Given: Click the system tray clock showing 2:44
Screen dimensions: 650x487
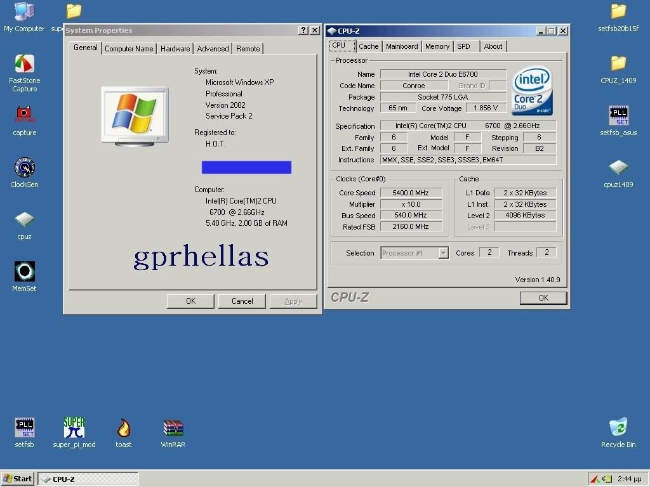Looking at the screenshot, I should [629, 479].
